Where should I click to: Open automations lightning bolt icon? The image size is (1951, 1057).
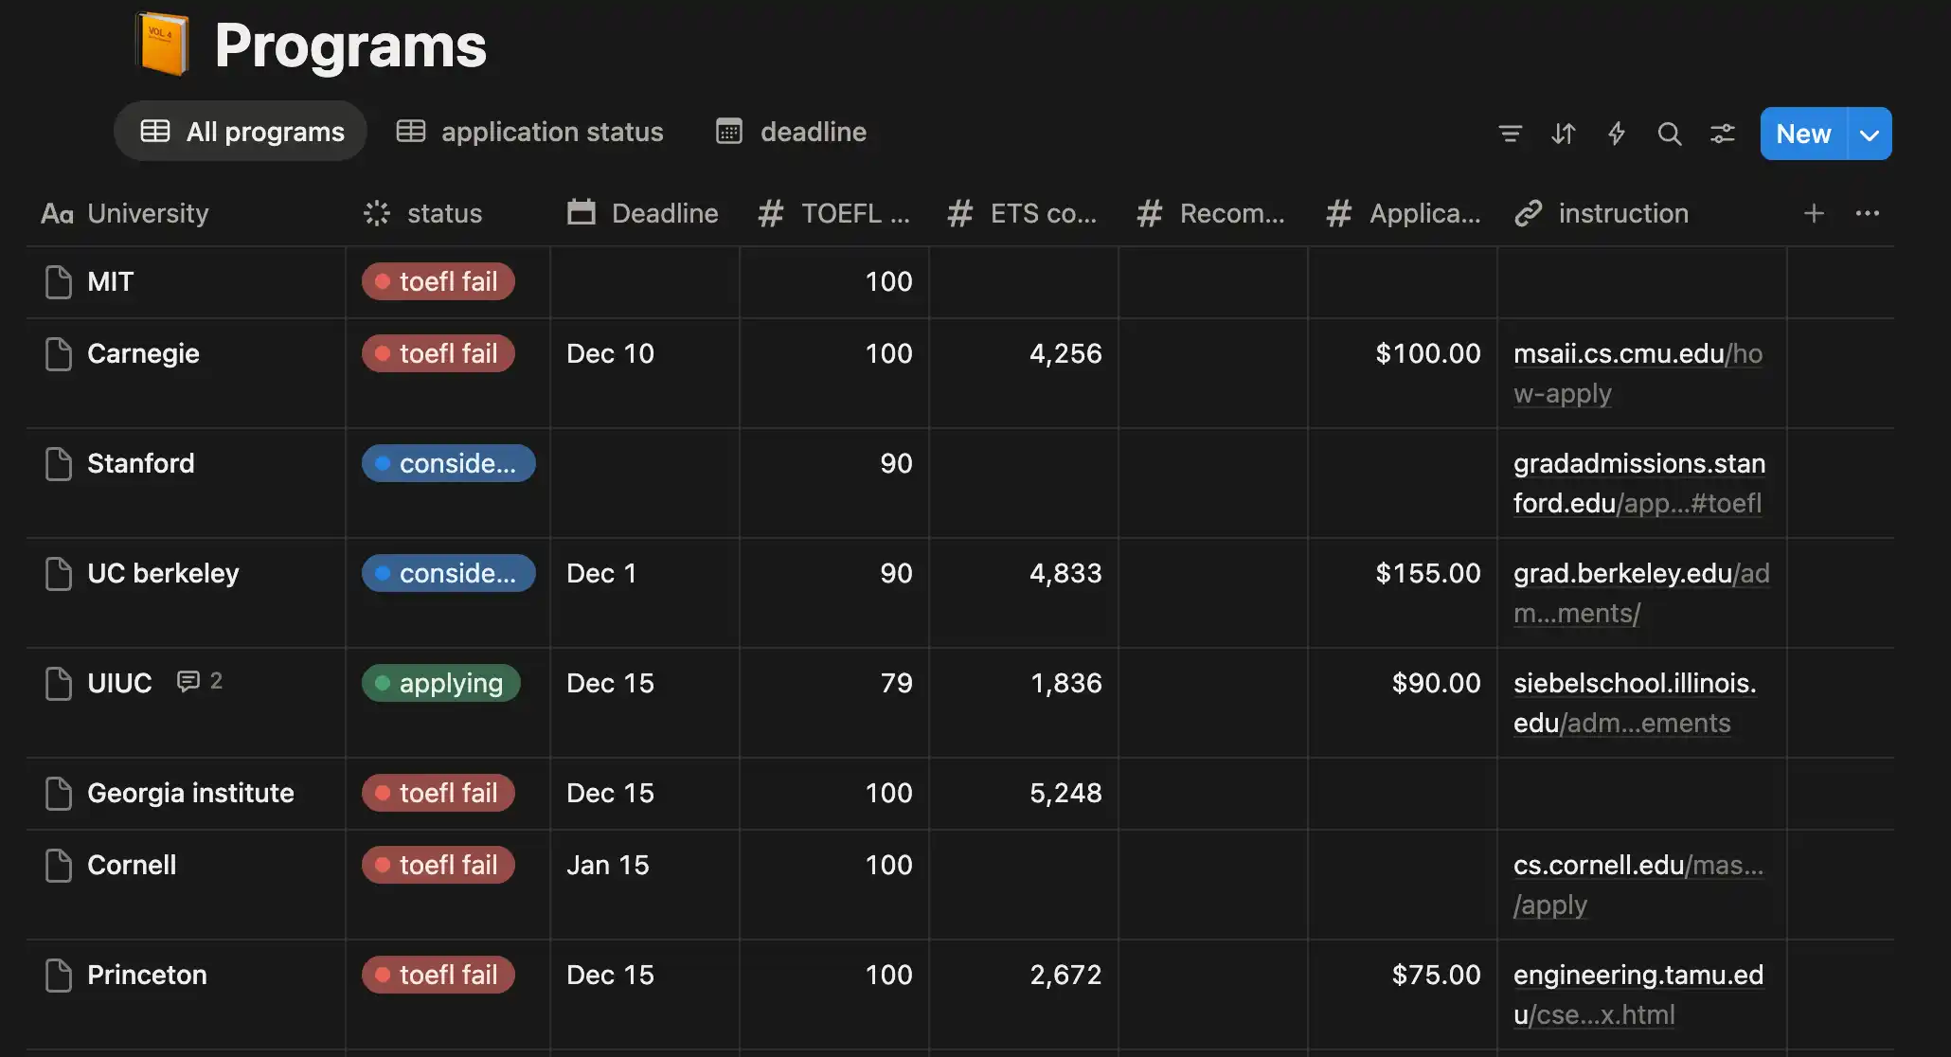(1617, 134)
